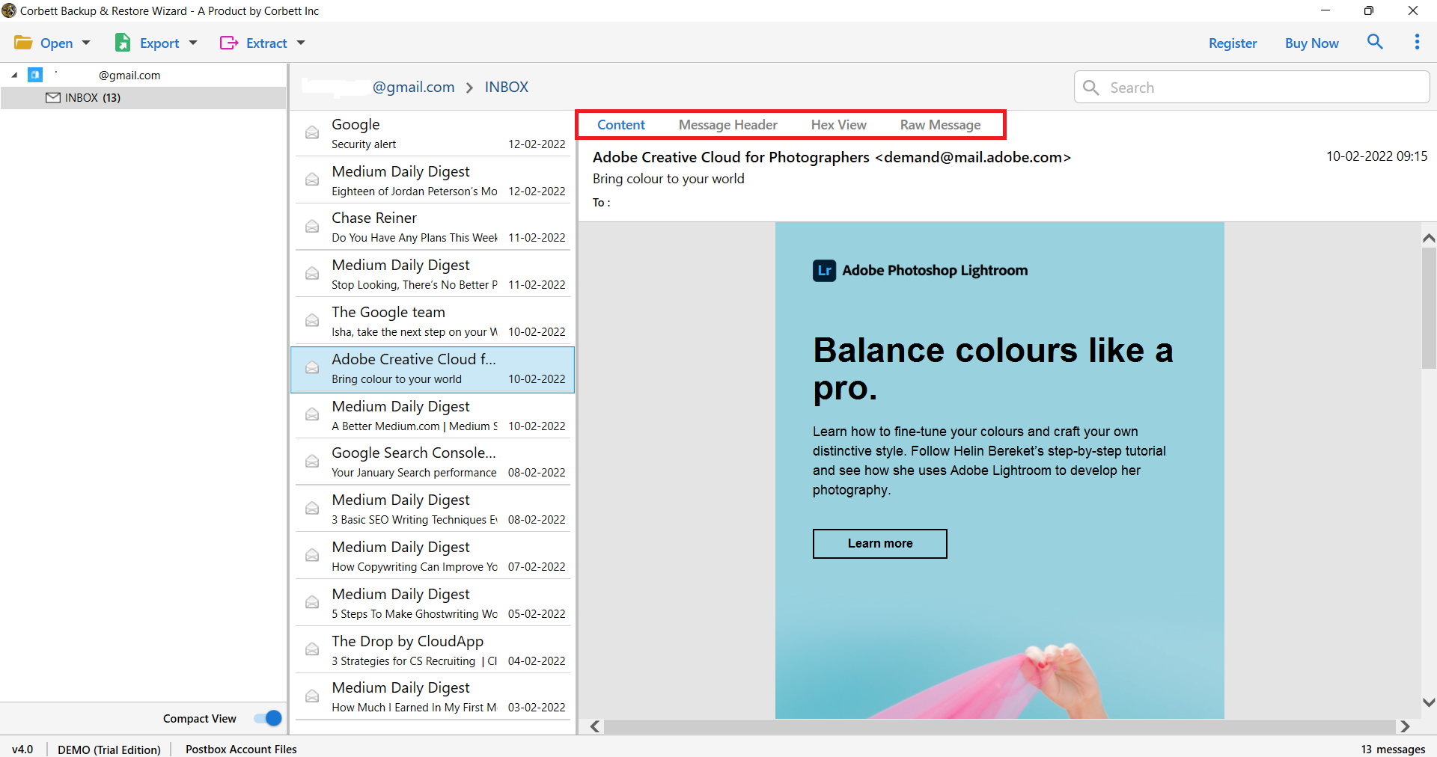
Task: Click the Extract icon in toolbar
Action: click(x=229, y=43)
